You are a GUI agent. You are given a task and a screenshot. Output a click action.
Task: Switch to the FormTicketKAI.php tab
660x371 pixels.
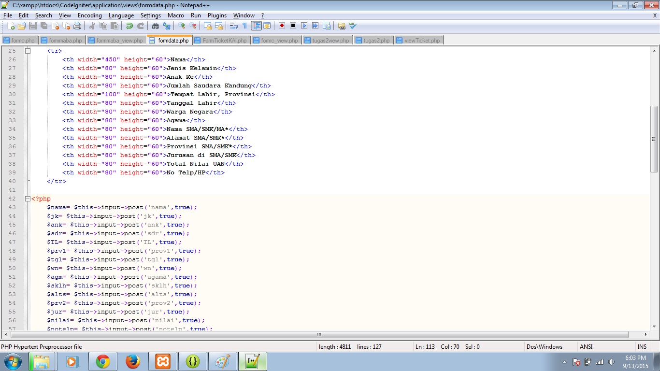222,40
